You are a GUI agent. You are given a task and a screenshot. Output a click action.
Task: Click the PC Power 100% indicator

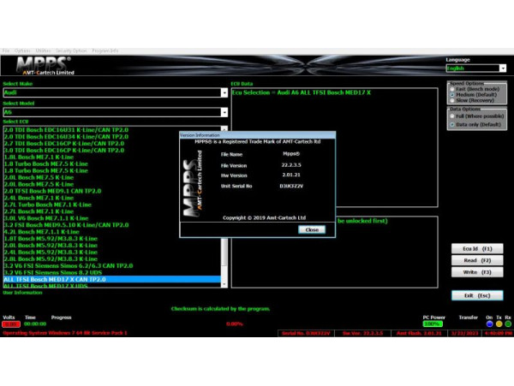click(432, 324)
